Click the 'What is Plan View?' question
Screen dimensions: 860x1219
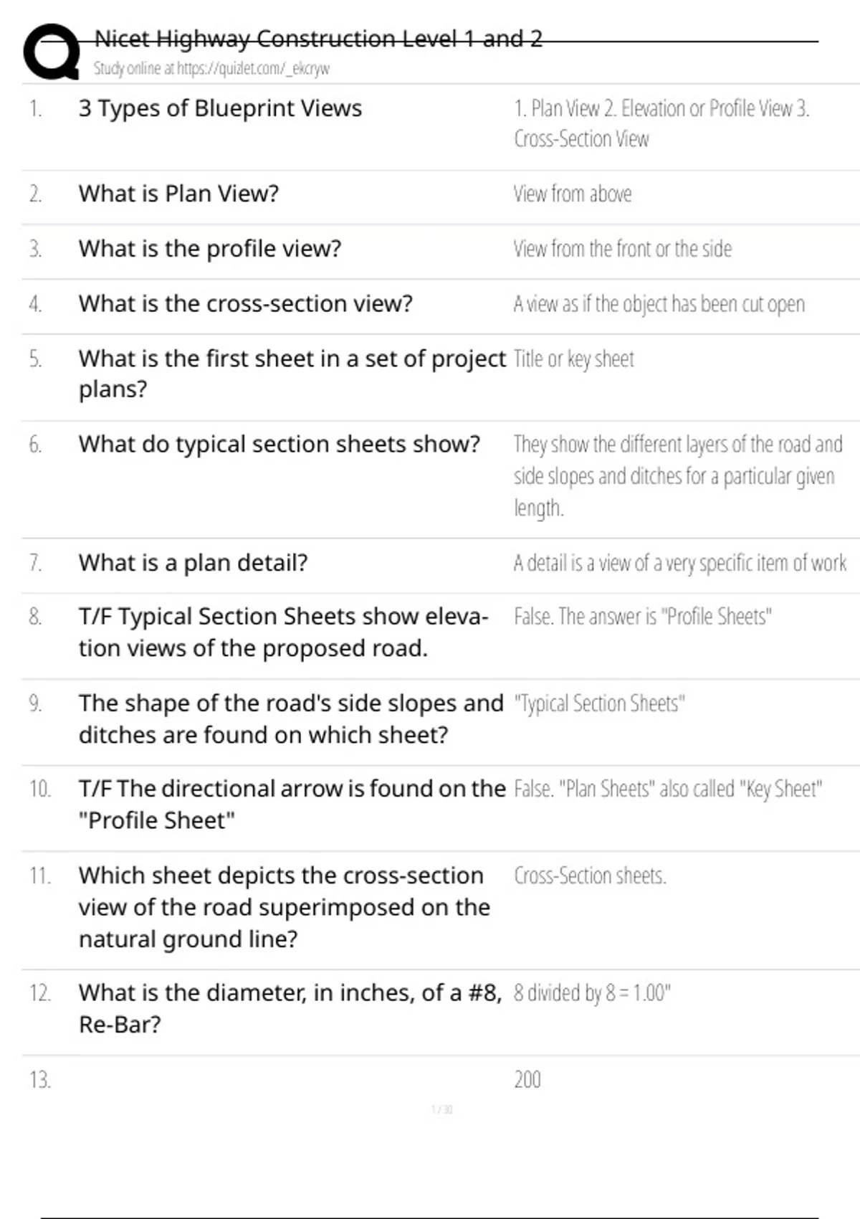[178, 194]
